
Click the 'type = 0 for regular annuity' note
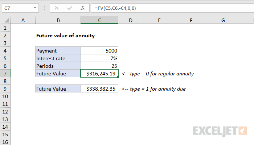click(158, 74)
